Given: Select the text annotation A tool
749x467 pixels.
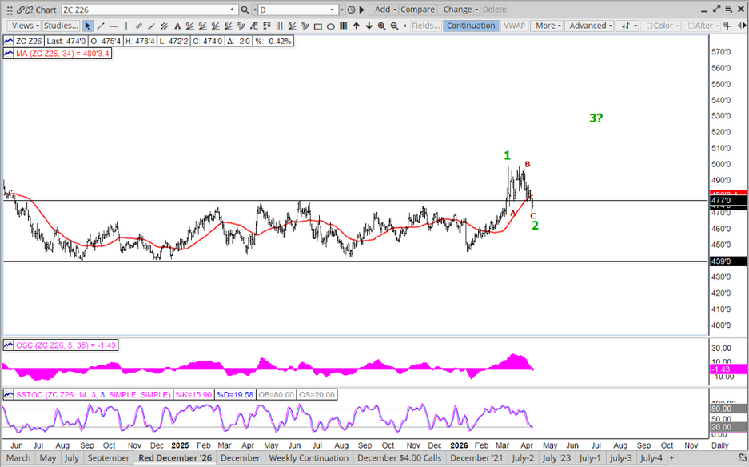Looking at the screenshot, I should (177, 26).
